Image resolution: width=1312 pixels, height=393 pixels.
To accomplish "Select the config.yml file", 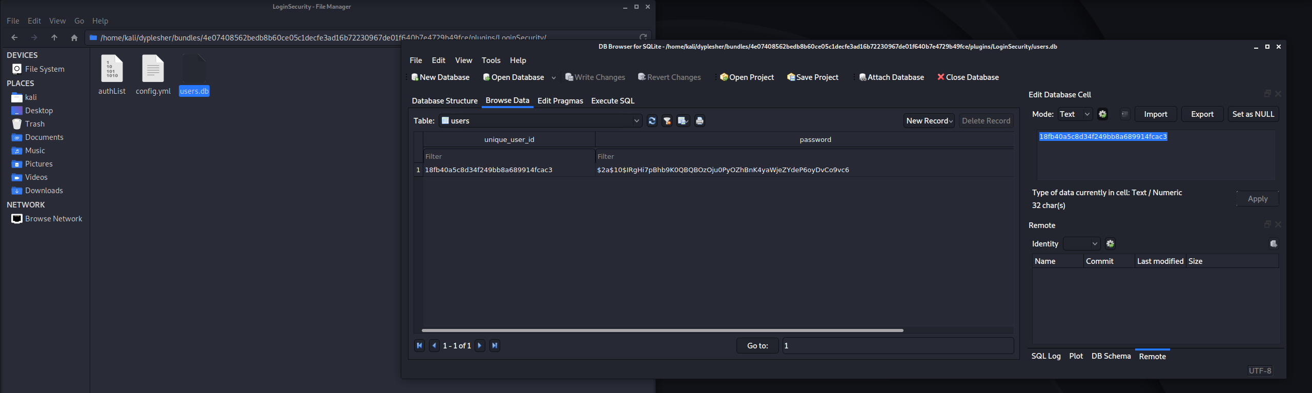I will [x=153, y=75].
